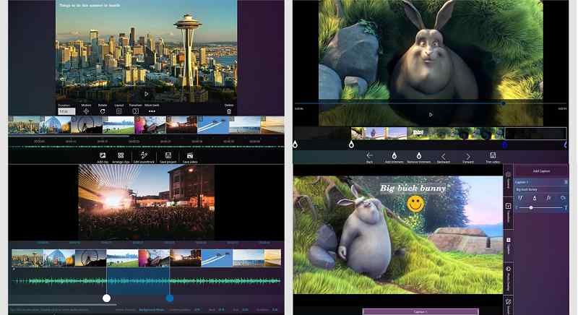Select jet planes clip in upper filmstrip
578x315 pixels.
point(213,125)
